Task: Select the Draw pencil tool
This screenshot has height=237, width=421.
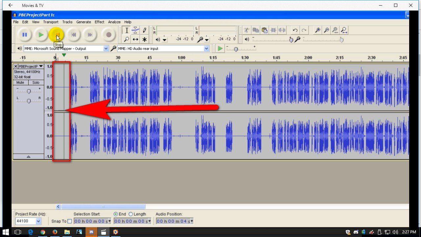Action: point(144,30)
